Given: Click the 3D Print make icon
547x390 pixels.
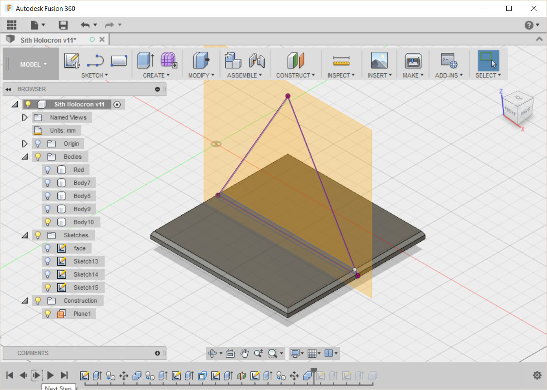Looking at the screenshot, I should pyautogui.click(x=413, y=60).
